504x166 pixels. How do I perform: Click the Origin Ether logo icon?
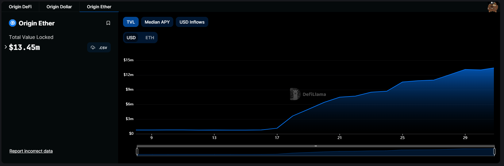coord(13,23)
